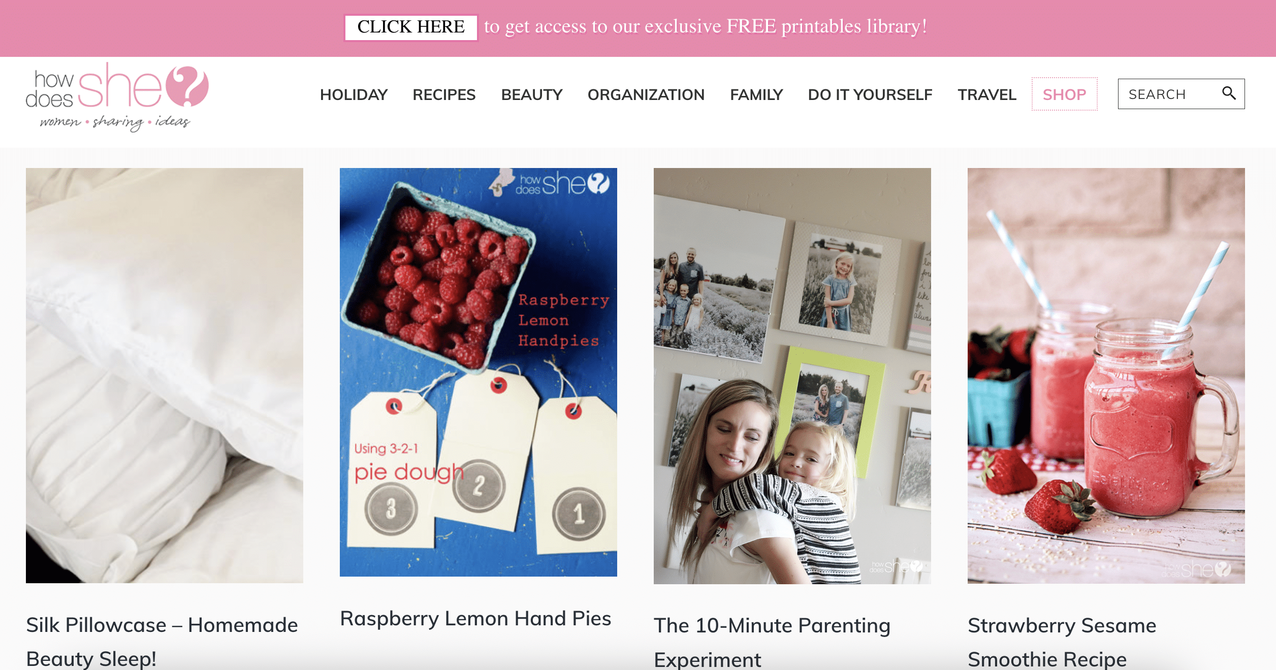This screenshot has height=670, width=1276.
Task: Visit the SHOP link
Action: tap(1064, 94)
